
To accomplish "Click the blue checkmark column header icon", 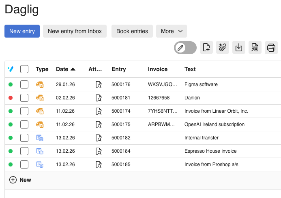I will pyautogui.click(x=11, y=69).
